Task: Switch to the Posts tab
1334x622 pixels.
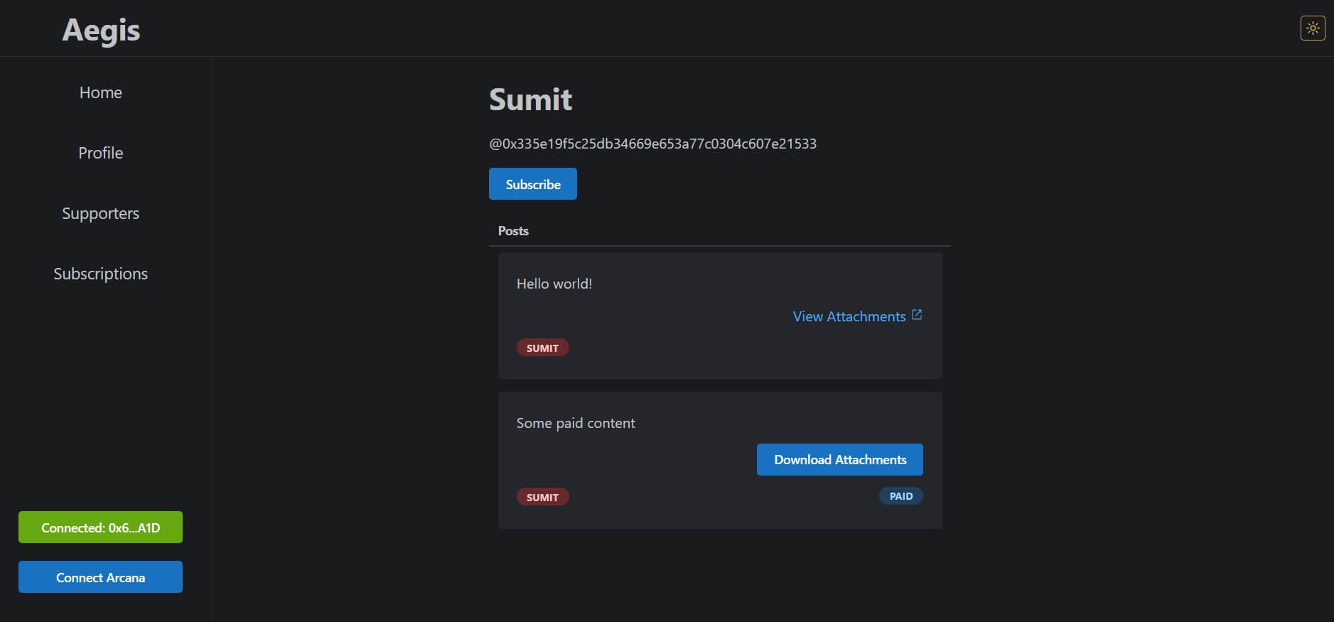Action: [513, 231]
